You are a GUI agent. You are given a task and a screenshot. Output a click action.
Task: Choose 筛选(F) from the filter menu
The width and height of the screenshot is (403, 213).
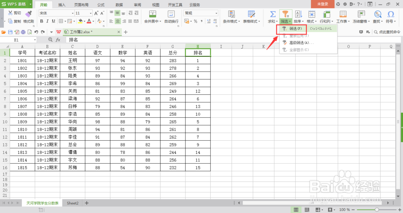coord(308,29)
